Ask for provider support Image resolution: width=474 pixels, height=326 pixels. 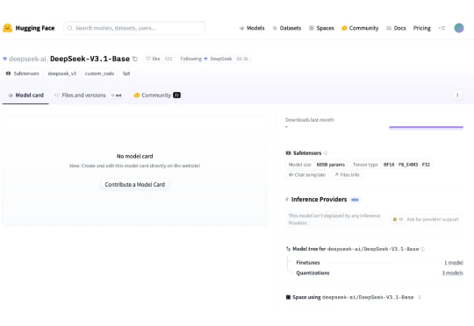click(426, 219)
